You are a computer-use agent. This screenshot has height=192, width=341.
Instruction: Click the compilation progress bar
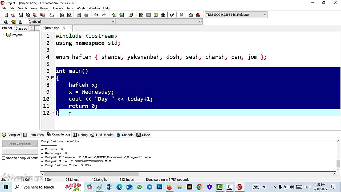(20, 151)
